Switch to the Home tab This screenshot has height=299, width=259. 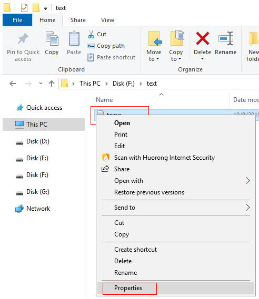[x=47, y=20]
